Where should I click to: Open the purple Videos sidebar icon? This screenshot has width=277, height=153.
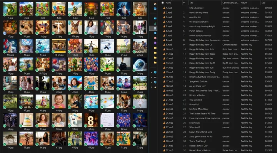pyautogui.click(x=155, y=43)
